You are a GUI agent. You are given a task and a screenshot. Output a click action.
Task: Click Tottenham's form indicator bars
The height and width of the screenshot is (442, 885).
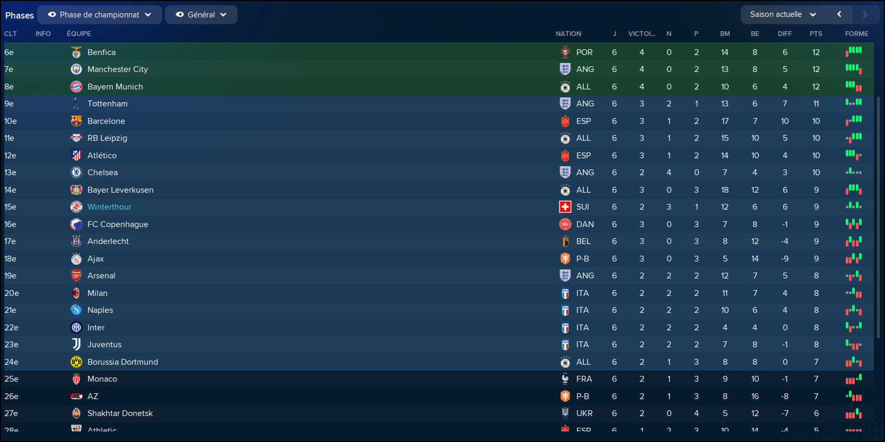click(853, 103)
